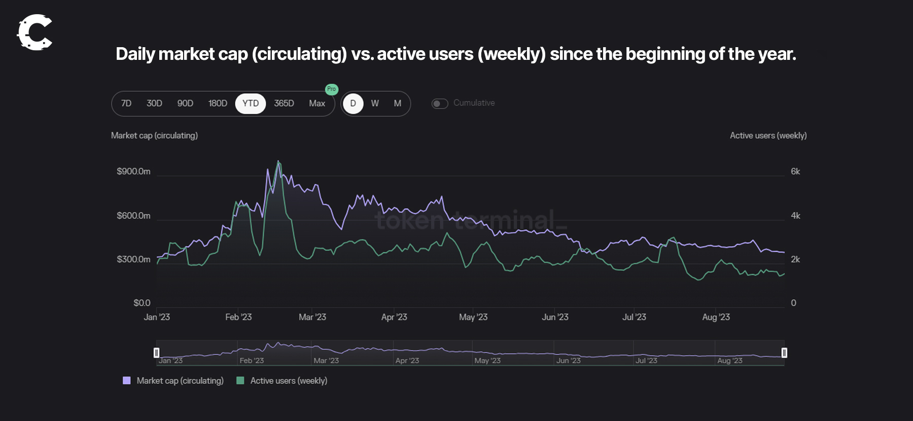
Task: Click the logo icon in the top-left corner
Action: [x=34, y=32]
